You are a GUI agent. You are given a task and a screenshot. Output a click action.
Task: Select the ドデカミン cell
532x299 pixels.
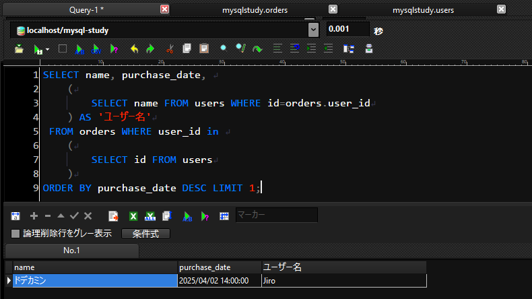tap(95, 281)
